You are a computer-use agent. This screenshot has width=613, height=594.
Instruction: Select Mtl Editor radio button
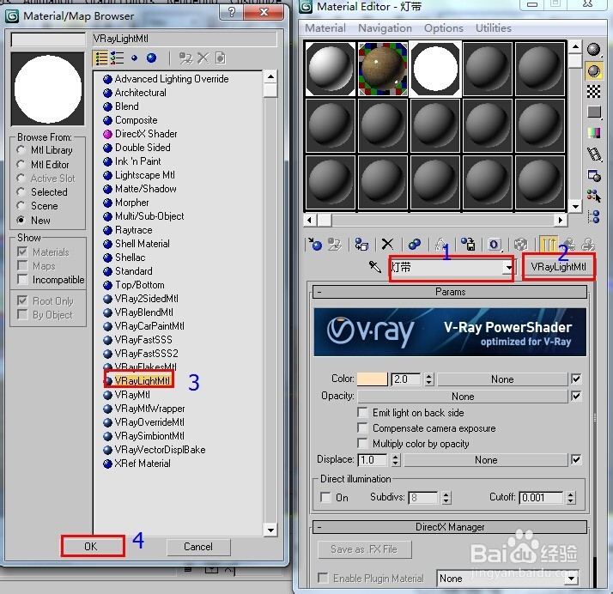(x=21, y=165)
